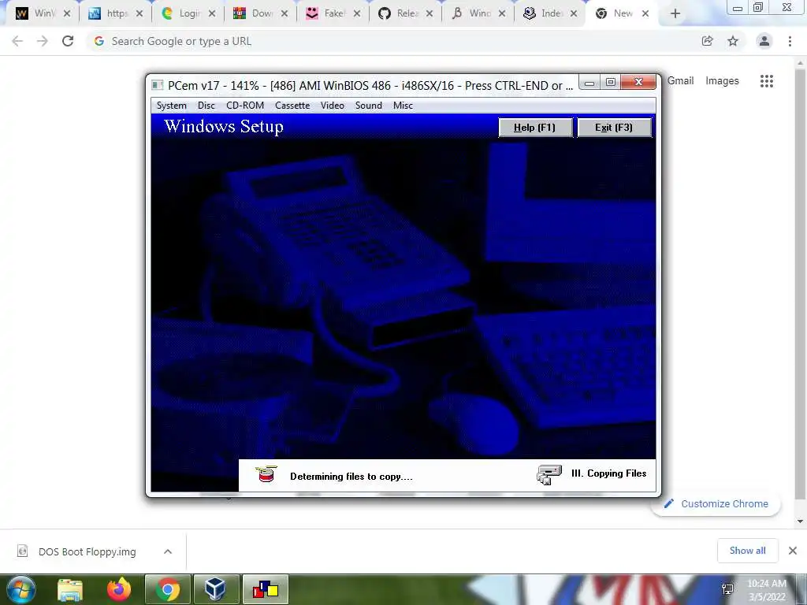Click the PCem window title bar icon
This screenshot has height=605, width=807.
coord(158,85)
